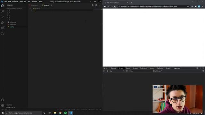The width and height of the screenshot is (205, 115).
Task: Clear the DevTools console
Action: (x=107, y=71)
